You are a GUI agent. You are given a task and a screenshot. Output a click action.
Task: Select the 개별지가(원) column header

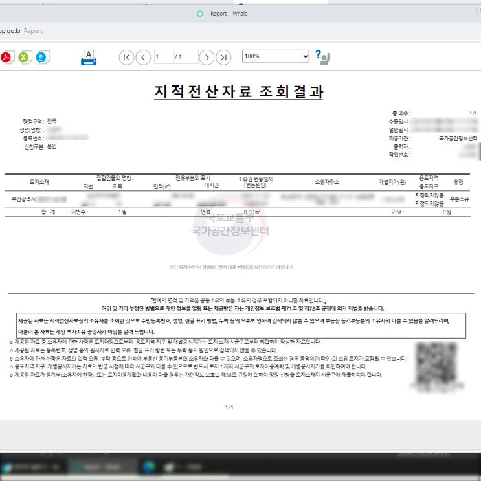click(x=392, y=182)
